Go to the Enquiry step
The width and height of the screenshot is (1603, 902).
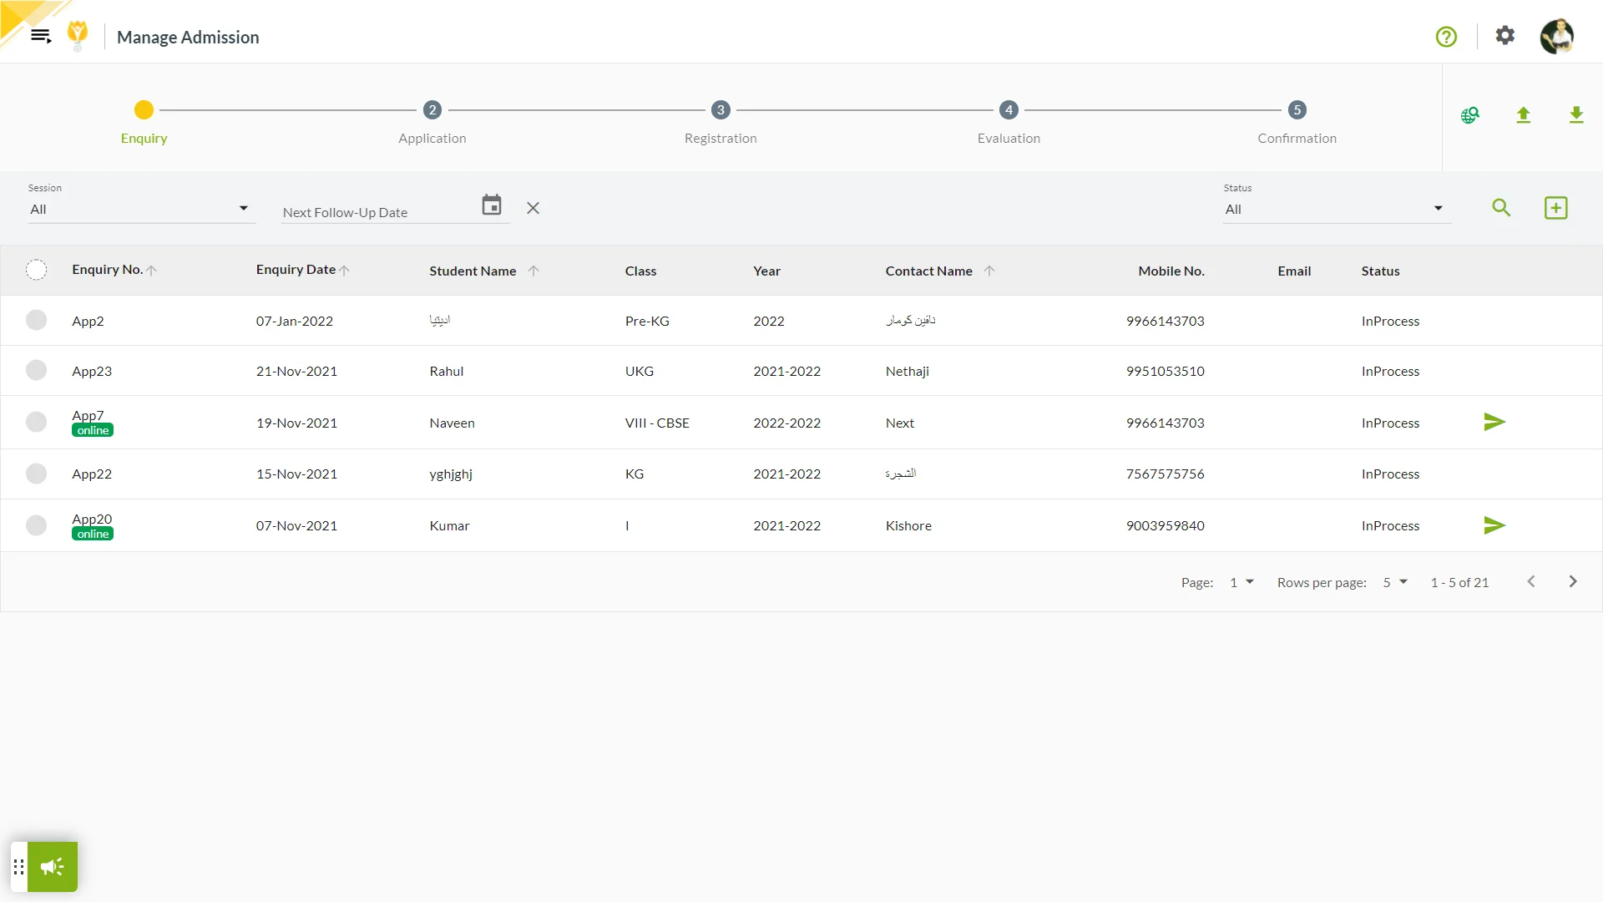click(144, 122)
